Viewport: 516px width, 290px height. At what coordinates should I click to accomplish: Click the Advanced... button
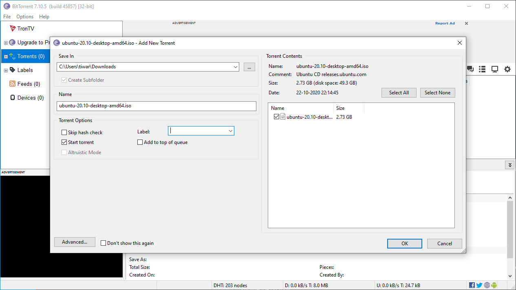75,242
